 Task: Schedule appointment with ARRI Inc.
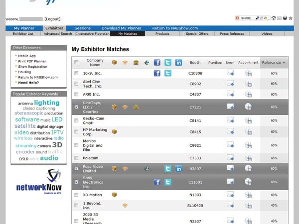click(248, 94)
